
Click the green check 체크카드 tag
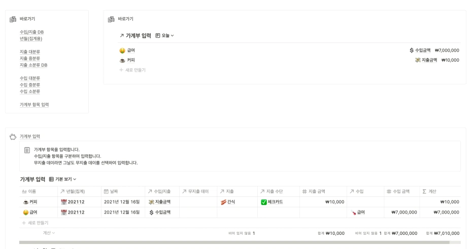tap(272, 202)
